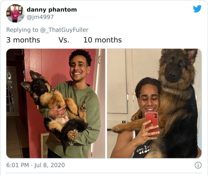Select the '3 months' tweet text
Viewport: 208px width, 176px height.
coord(23,40)
